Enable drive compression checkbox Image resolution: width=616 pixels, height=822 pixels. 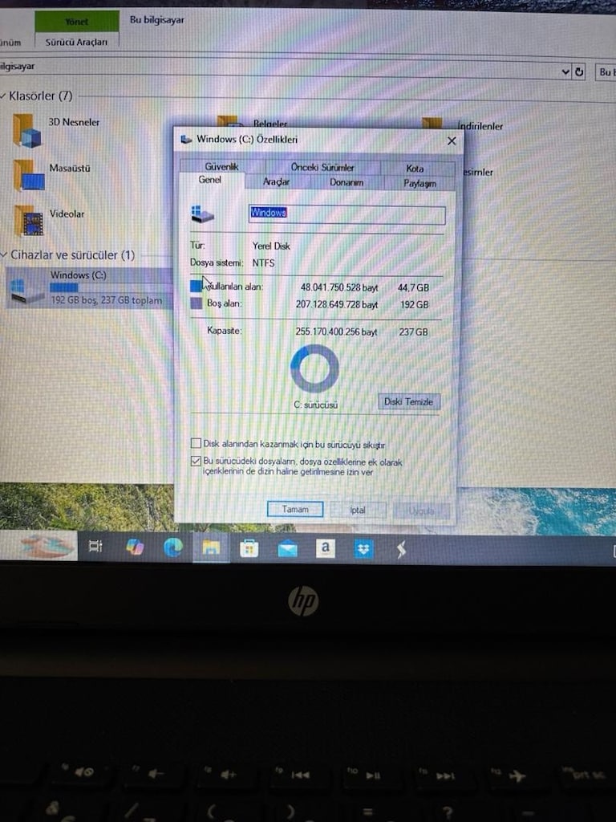(x=196, y=443)
